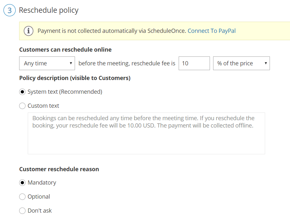Open the Connect To PayPal link
This screenshot has width=290, height=219.
(x=212, y=31)
